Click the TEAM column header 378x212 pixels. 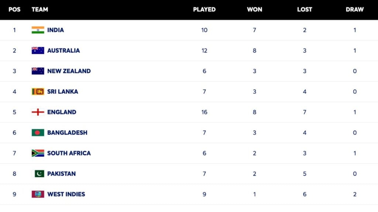coord(40,10)
